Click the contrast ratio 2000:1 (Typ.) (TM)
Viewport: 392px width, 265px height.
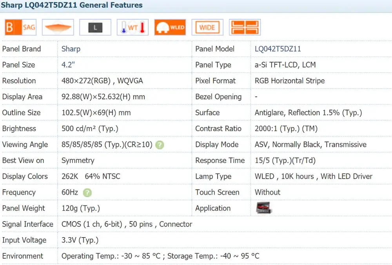(286, 129)
